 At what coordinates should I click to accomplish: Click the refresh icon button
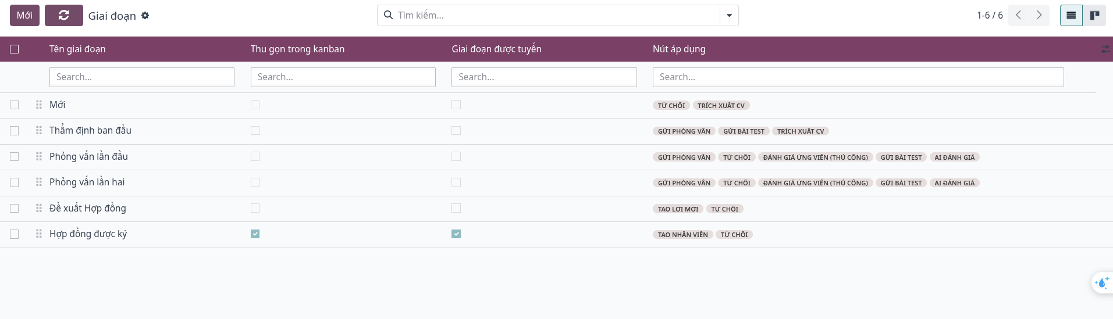(64, 16)
